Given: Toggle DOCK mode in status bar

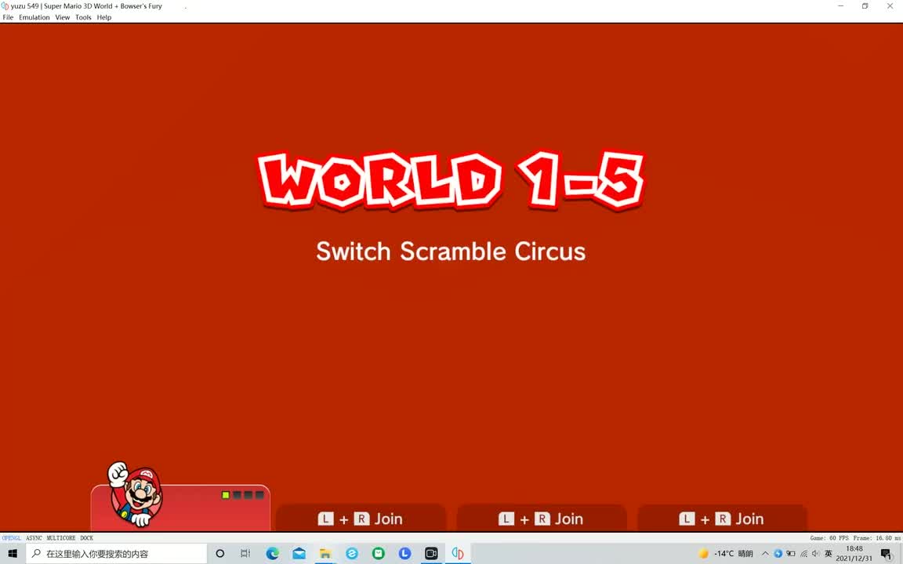Looking at the screenshot, I should point(86,538).
